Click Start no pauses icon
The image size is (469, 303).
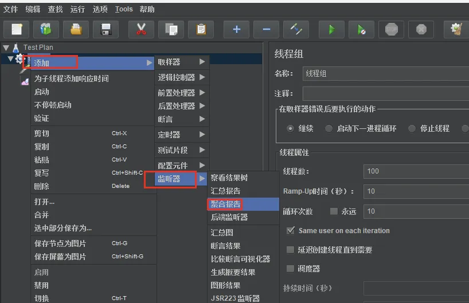pyautogui.click(x=361, y=29)
